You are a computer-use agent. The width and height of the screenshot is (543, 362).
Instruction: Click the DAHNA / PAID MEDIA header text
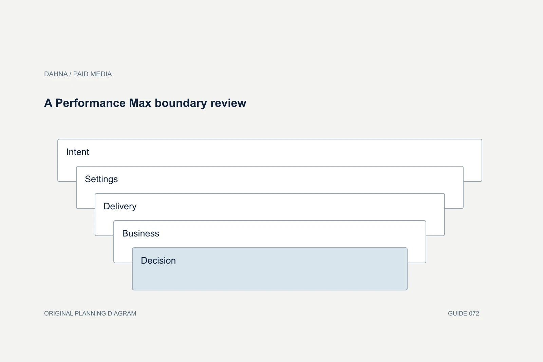tap(78, 74)
